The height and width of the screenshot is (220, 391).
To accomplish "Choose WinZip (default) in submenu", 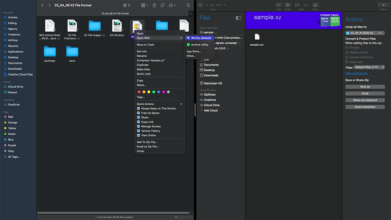I will (199, 38).
